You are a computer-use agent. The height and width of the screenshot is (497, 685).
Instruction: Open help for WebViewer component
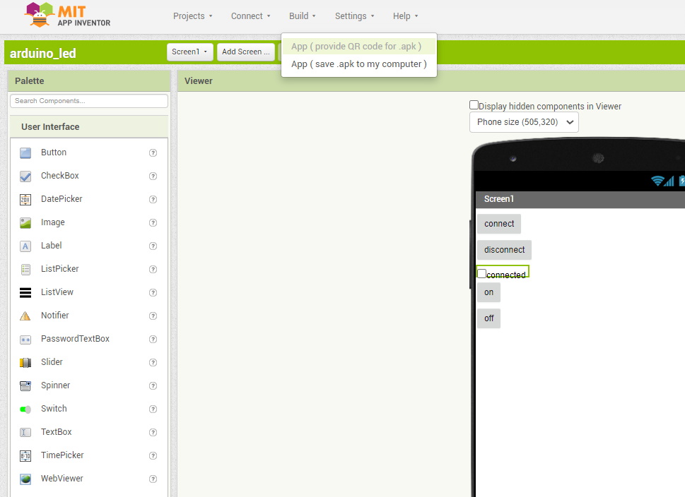point(153,479)
